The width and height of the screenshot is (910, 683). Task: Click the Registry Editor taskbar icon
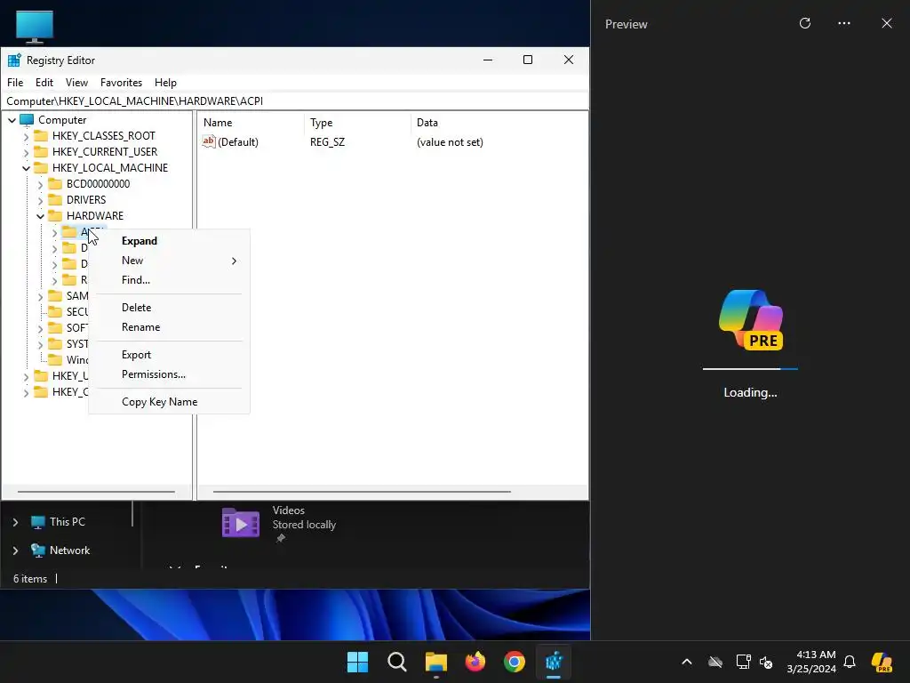click(x=554, y=662)
